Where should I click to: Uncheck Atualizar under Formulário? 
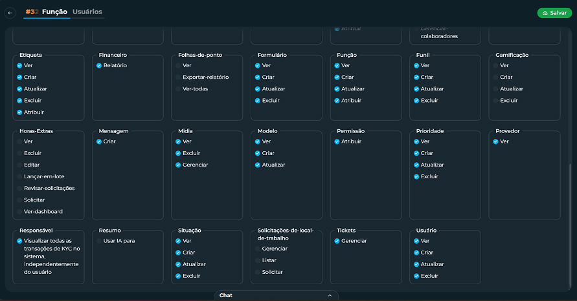258,89
